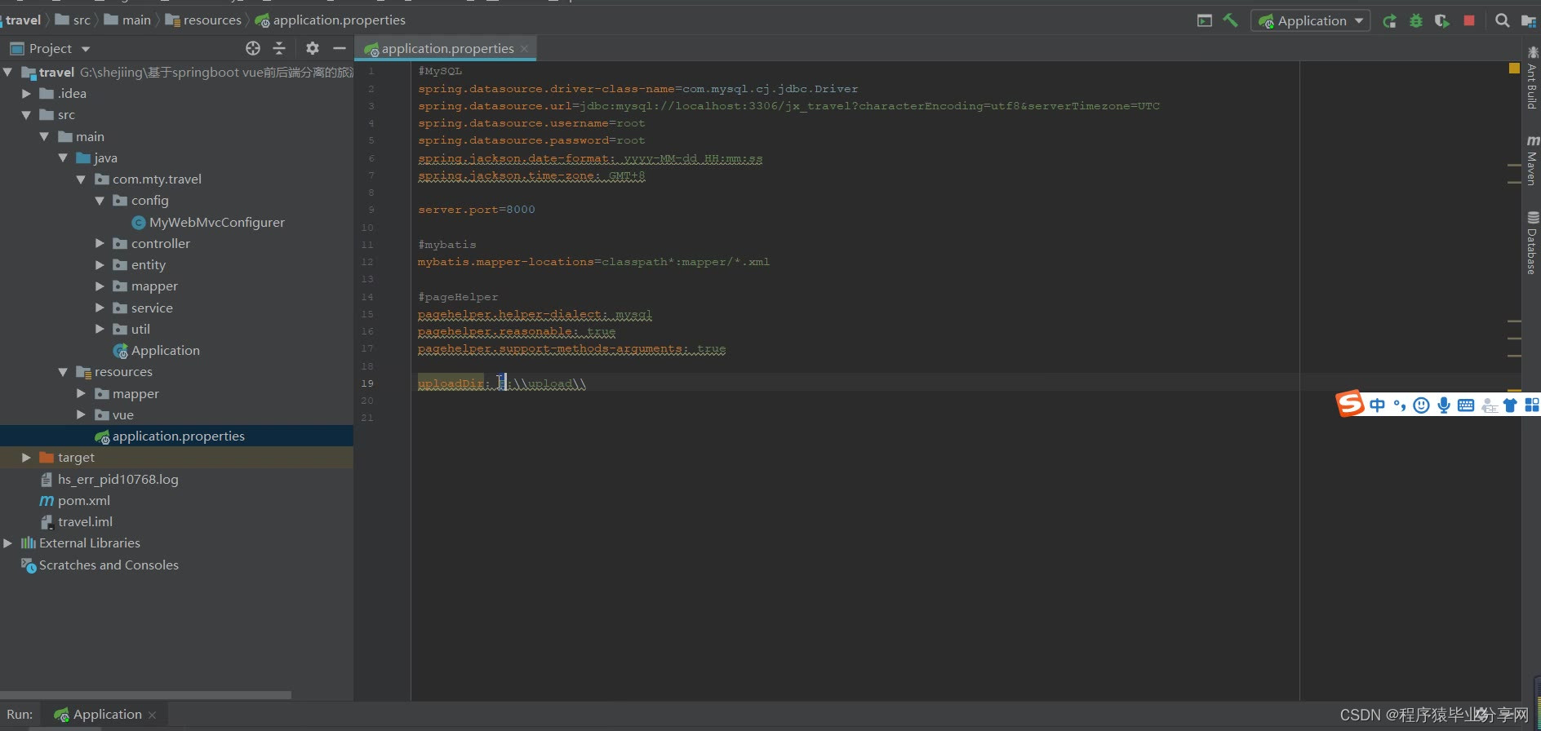This screenshot has width=1541, height=731.
Task: Open the Sogou soft keyboard icon
Action: click(1466, 405)
